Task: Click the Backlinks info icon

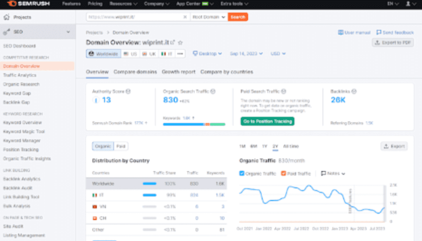Action: (x=354, y=92)
